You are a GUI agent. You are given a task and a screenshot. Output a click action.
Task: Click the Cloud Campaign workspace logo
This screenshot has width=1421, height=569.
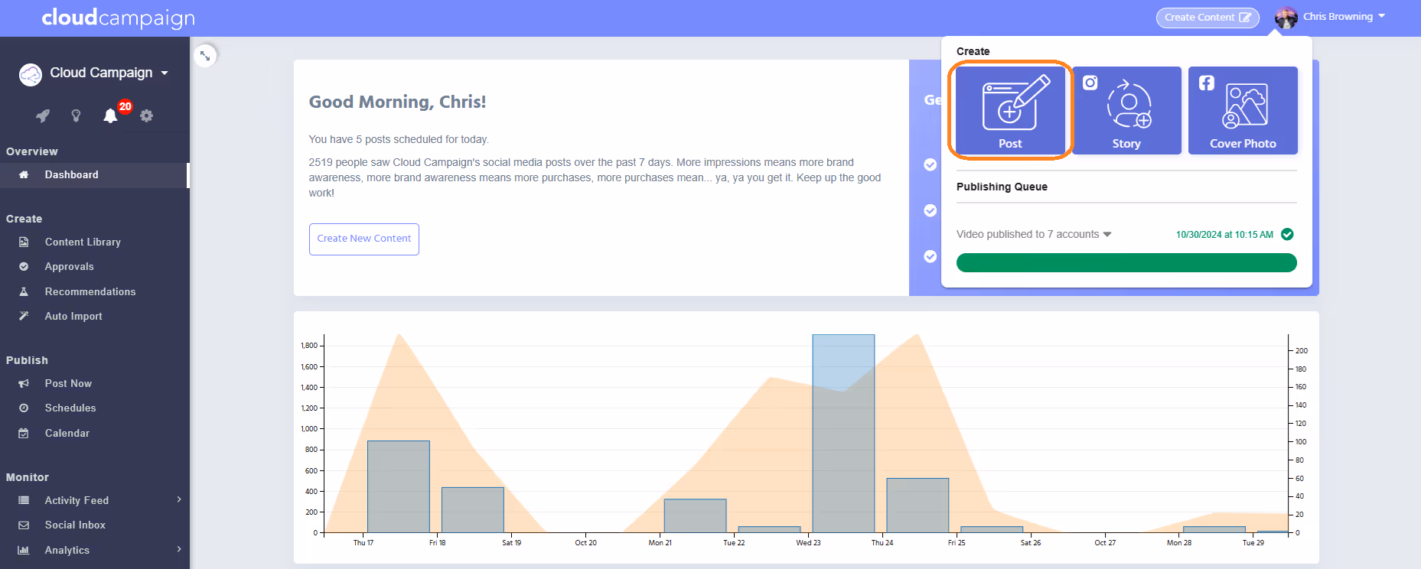[x=31, y=74]
